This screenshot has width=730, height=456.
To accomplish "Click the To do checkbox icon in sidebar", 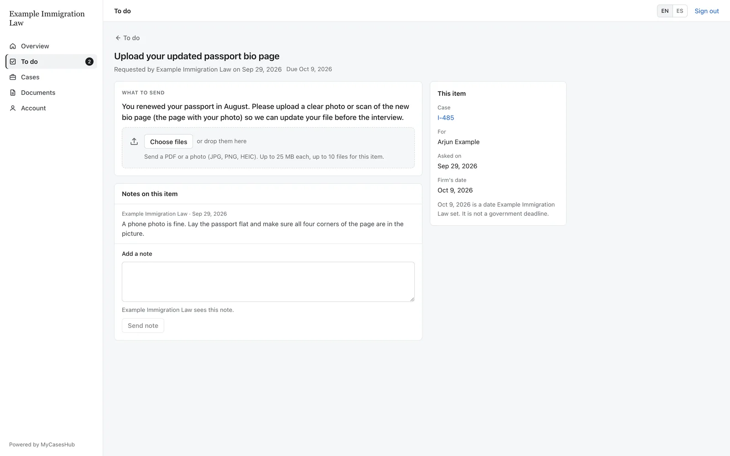I will 13,62.
